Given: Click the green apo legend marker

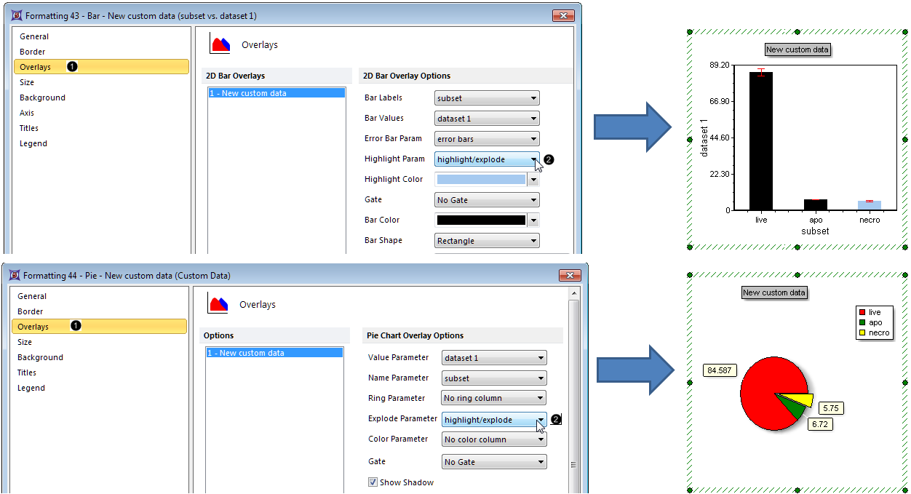Looking at the screenshot, I should coord(862,322).
